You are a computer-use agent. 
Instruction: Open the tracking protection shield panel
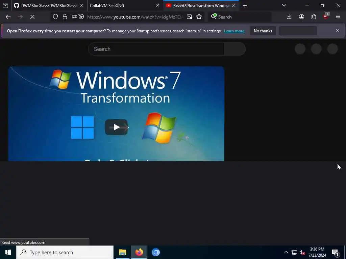(55, 17)
